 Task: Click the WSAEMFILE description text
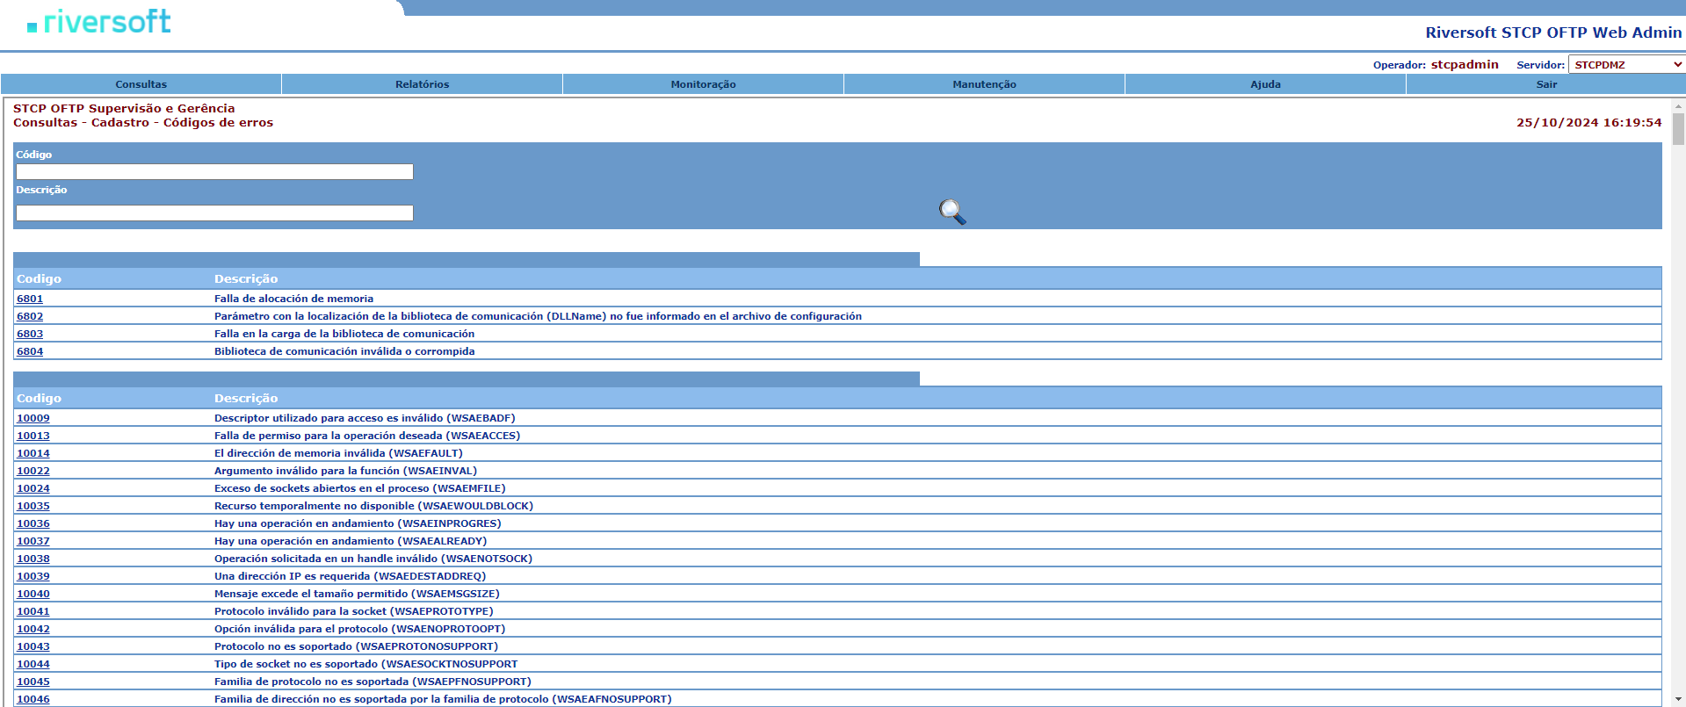tap(360, 488)
